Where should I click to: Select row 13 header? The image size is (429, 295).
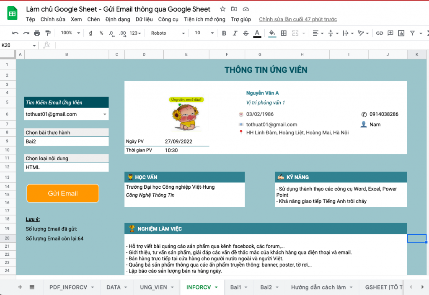pyautogui.click(x=8, y=177)
